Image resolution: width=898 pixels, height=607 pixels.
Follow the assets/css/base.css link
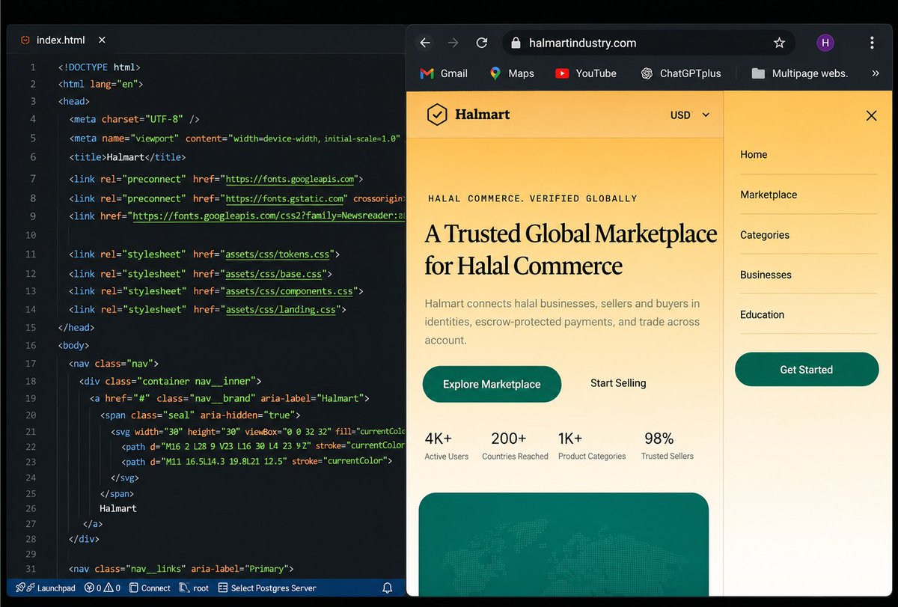point(275,275)
